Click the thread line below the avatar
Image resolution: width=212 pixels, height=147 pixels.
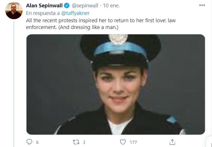(x=14, y=84)
